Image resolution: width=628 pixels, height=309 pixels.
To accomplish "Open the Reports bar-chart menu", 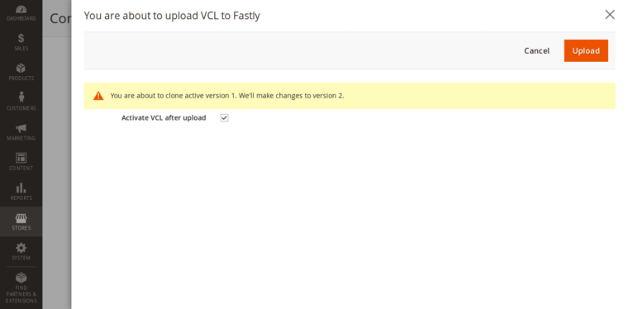I will [21, 192].
